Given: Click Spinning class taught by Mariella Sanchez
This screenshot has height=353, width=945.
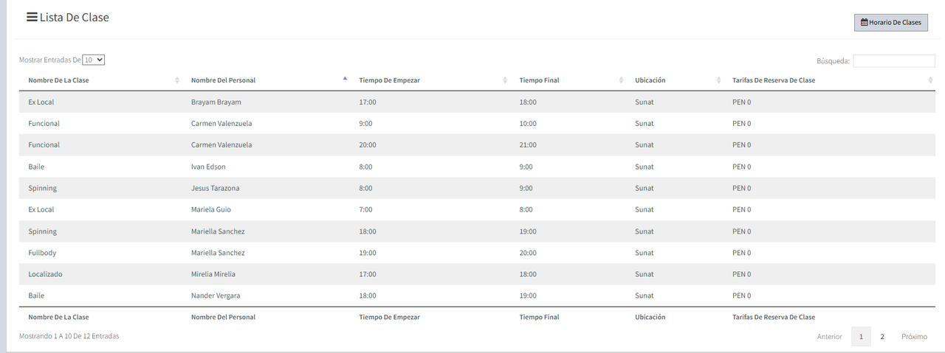Looking at the screenshot, I should click(x=42, y=231).
